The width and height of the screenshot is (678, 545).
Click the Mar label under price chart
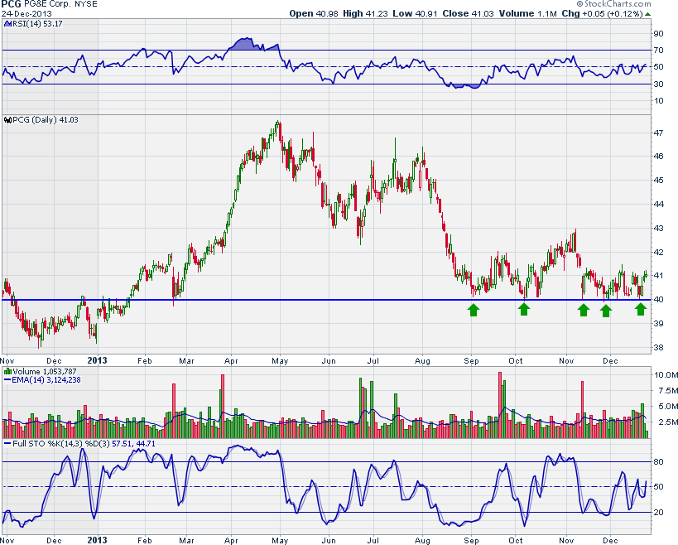(186, 361)
